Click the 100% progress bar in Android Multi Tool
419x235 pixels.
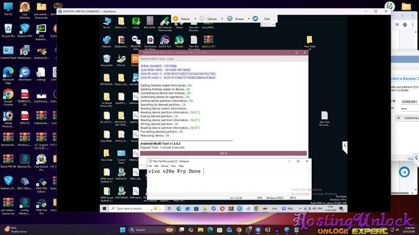223,154
